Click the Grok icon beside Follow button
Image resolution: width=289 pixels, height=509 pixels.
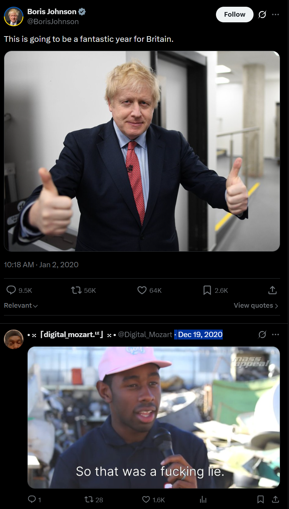[x=262, y=15]
